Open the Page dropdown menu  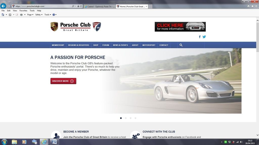(30, 15)
